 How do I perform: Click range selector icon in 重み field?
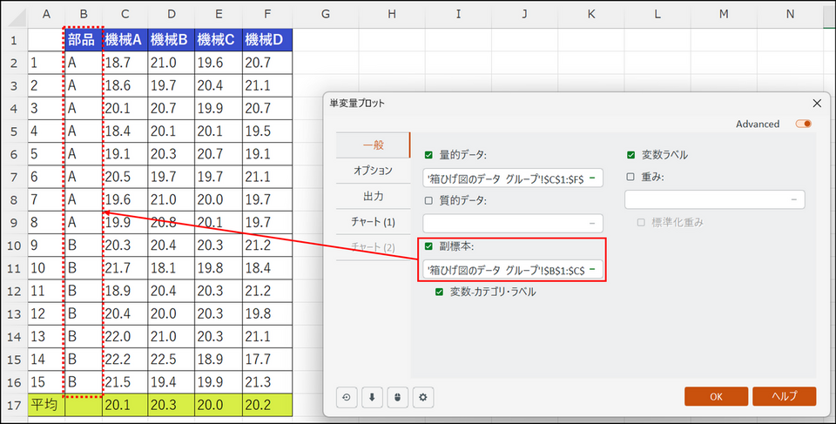coord(794,200)
